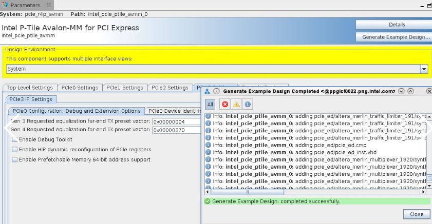The image size is (432, 224).
Task: Click the Parameters tab icon
Action: (x=5, y=5)
